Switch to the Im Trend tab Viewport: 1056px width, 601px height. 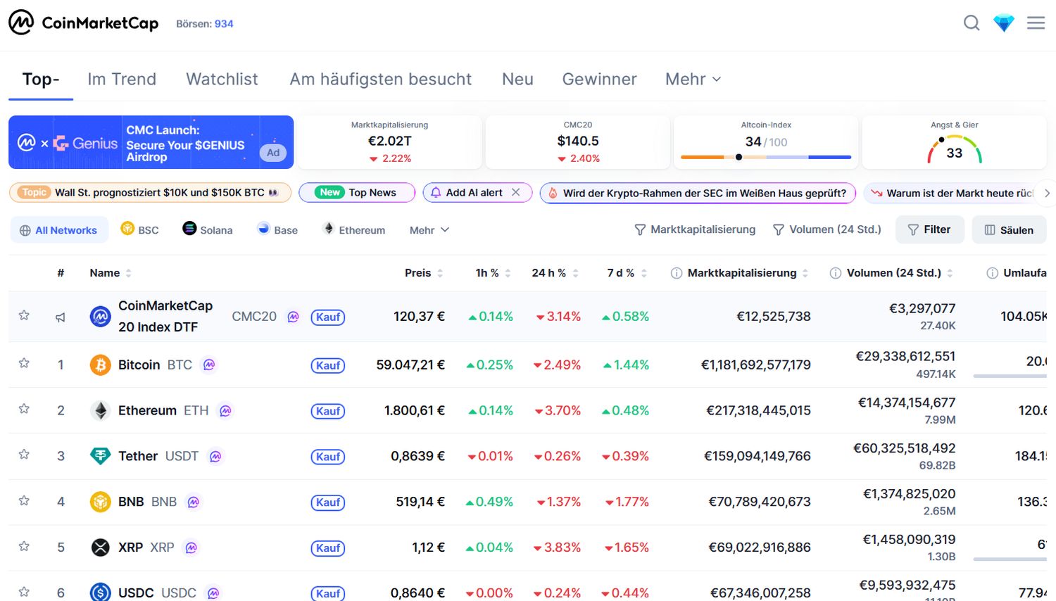[121, 79]
